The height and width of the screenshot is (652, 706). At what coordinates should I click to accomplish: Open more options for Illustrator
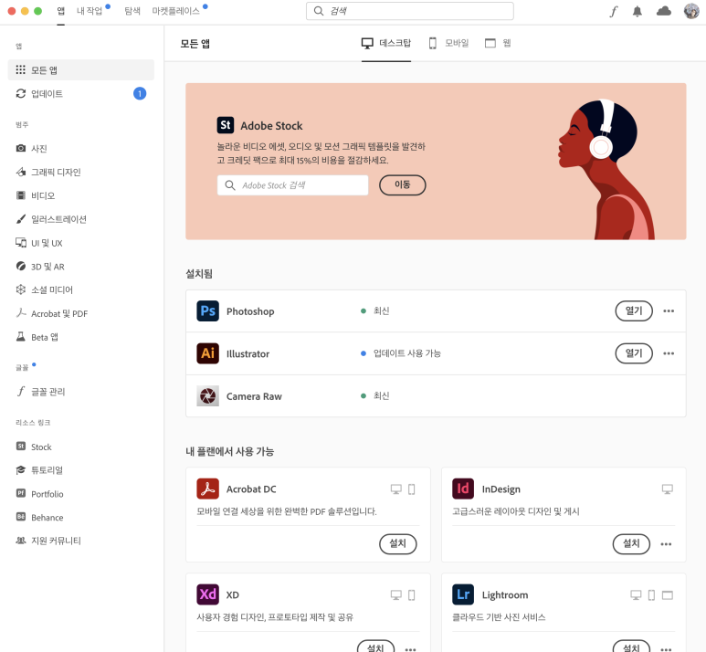tap(669, 353)
